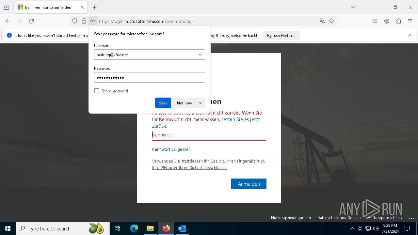Check the 'Show password' checkbox

pyautogui.click(x=97, y=91)
